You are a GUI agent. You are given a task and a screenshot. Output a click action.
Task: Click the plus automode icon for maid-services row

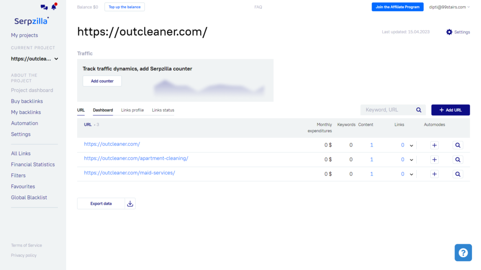coord(434,174)
